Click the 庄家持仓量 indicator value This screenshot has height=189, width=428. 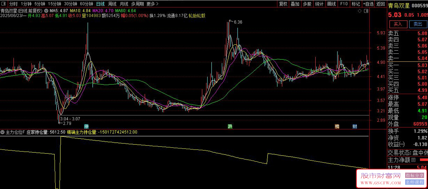tap(46, 132)
